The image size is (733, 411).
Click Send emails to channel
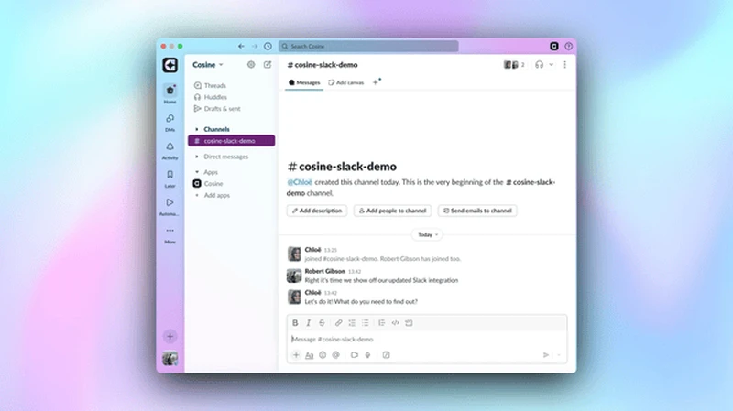(477, 211)
